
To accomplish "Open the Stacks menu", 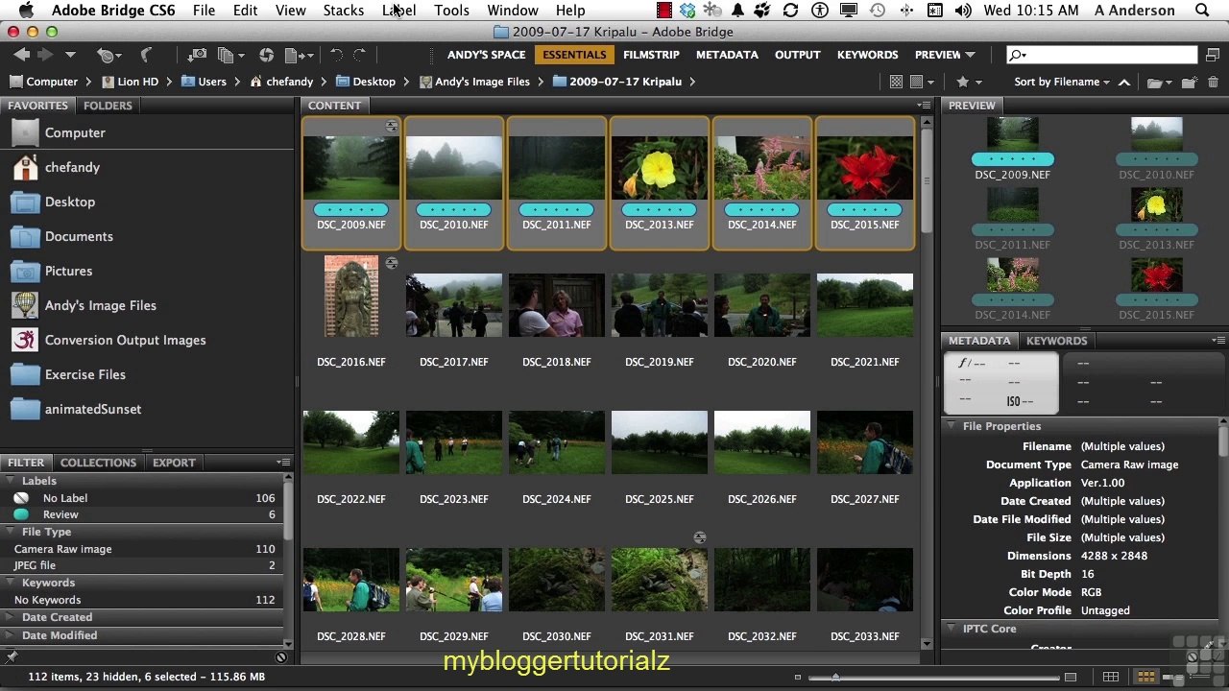I will tap(343, 11).
